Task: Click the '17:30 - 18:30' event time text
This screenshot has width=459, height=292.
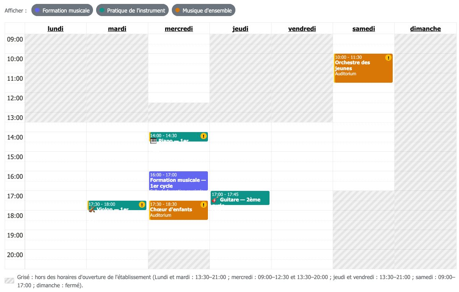Action: coord(163,204)
